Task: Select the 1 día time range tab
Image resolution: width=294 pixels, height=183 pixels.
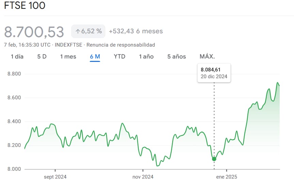Action: (x=17, y=56)
